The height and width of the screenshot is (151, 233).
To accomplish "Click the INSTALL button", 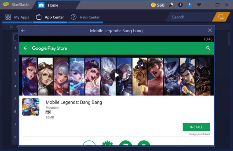I will 196,127.
